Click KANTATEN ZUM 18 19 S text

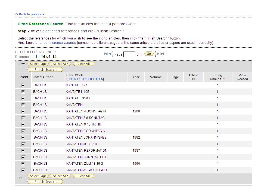(x=85, y=164)
